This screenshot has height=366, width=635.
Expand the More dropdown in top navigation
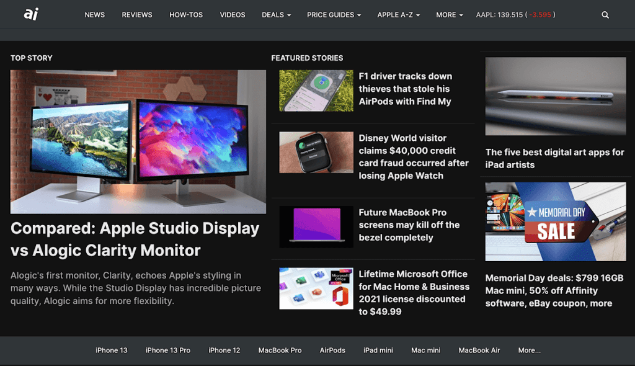tap(449, 15)
